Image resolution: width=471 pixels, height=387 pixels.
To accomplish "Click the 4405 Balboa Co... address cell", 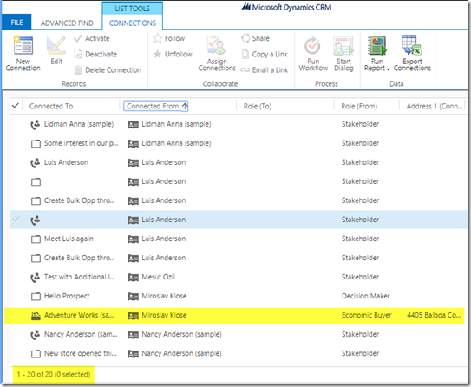I will coord(434,315).
